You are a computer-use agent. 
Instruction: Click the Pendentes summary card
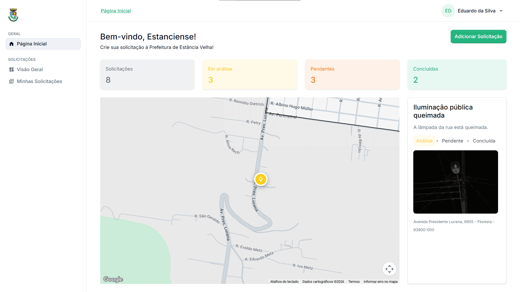tap(352, 74)
